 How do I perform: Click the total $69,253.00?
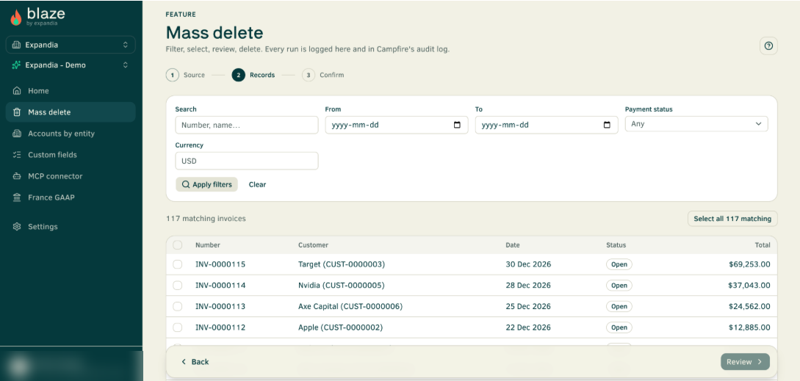coord(749,264)
